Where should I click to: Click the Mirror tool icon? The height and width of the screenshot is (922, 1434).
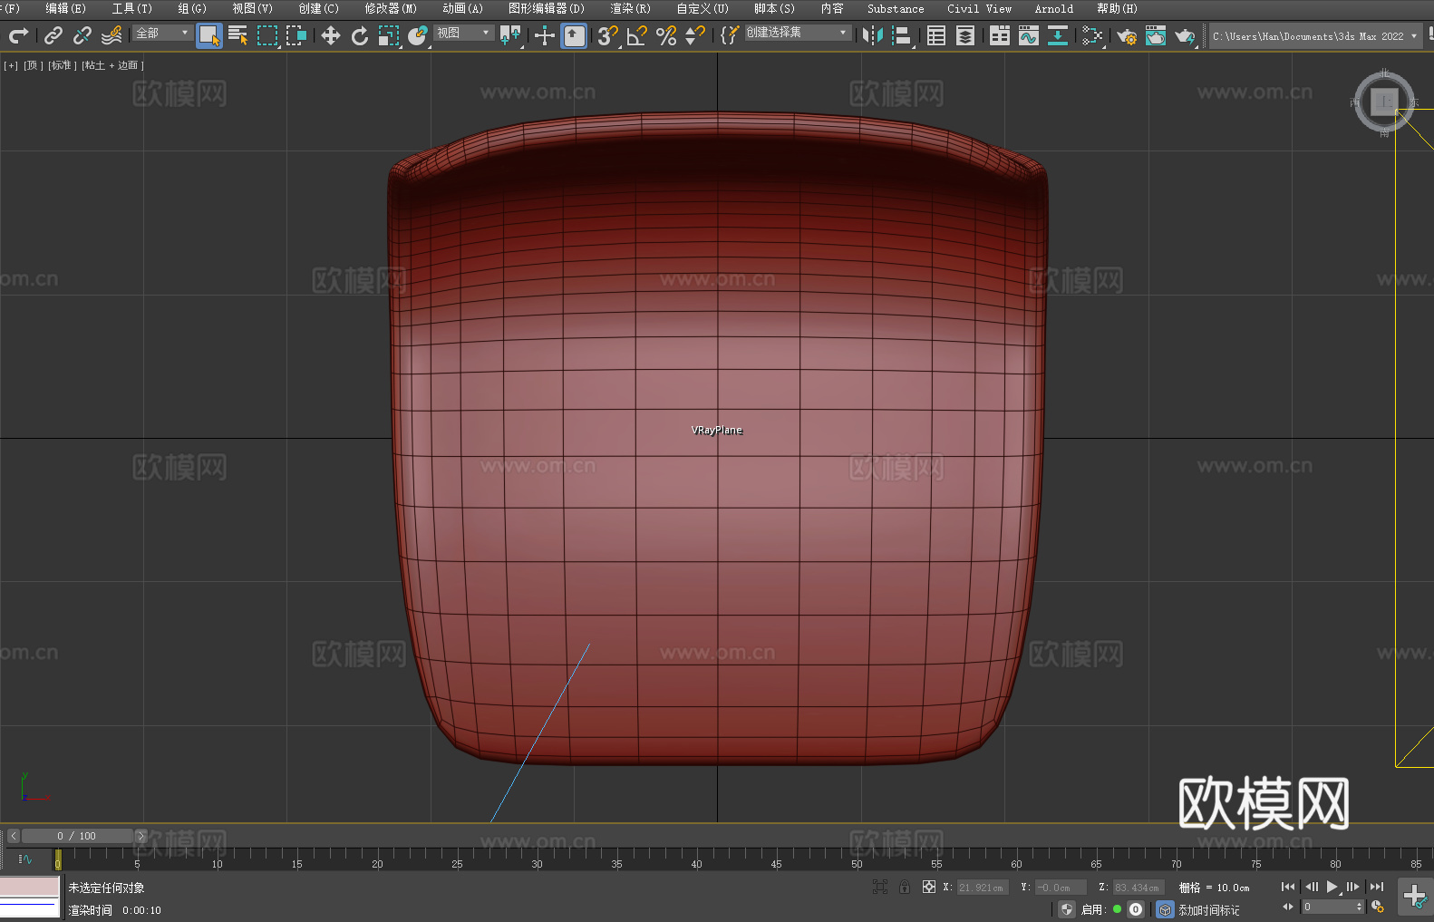click(873, 35)
